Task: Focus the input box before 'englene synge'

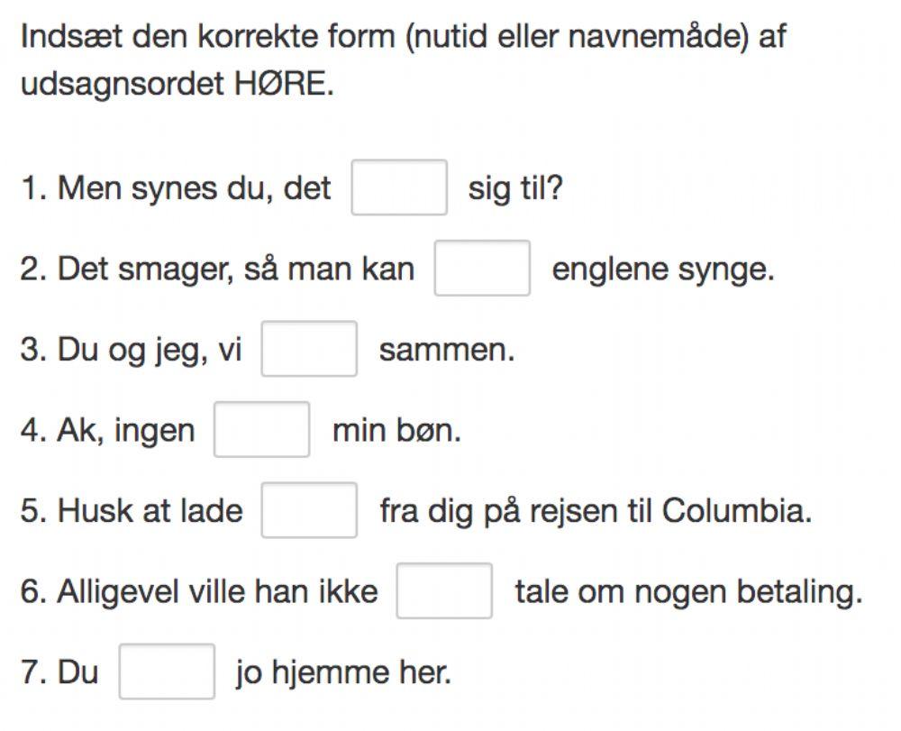Action: 482,268
